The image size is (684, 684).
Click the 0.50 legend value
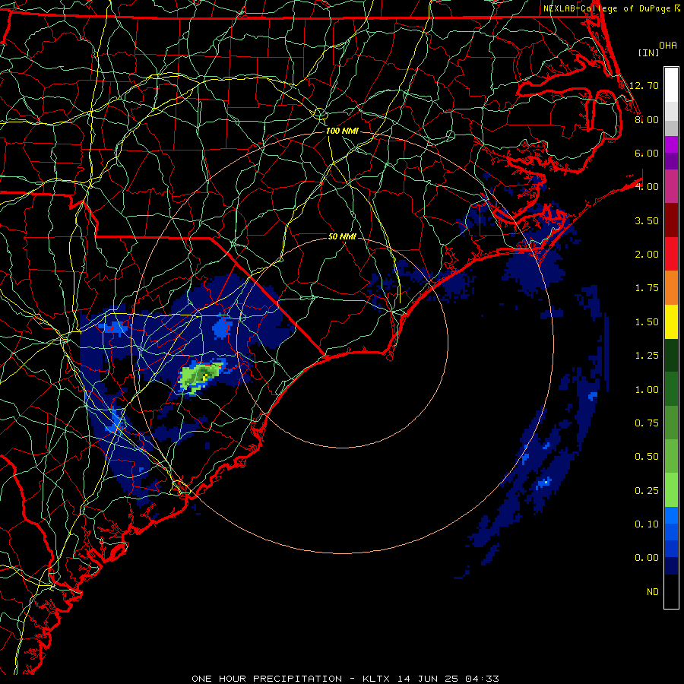(647, 457)
